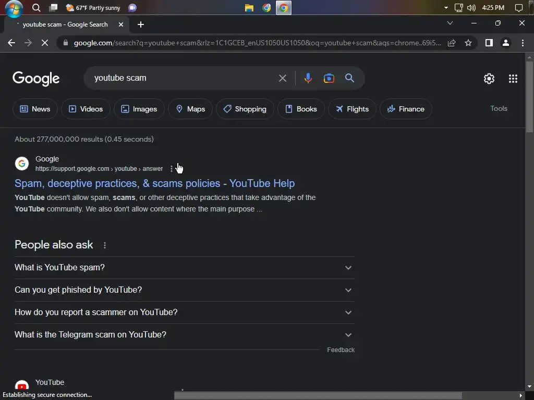Viewport: 534px width, 400px height.
Task: Switch to Finance results
Action: tap(406, 109)
